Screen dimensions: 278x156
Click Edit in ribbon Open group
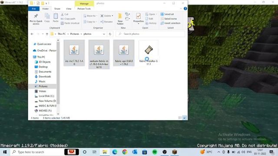(149, 19)
